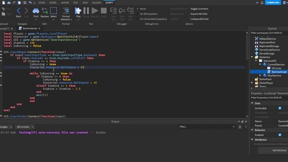Select the UICorner item icon
The height and width of the screenshot is (162, 288).
[269, 68]
